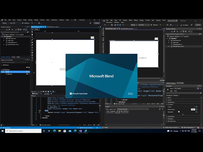Toggle the lock marker on the [Button] row
The image size is (203, 152).
pyautogui.click(x=29, y=74)
